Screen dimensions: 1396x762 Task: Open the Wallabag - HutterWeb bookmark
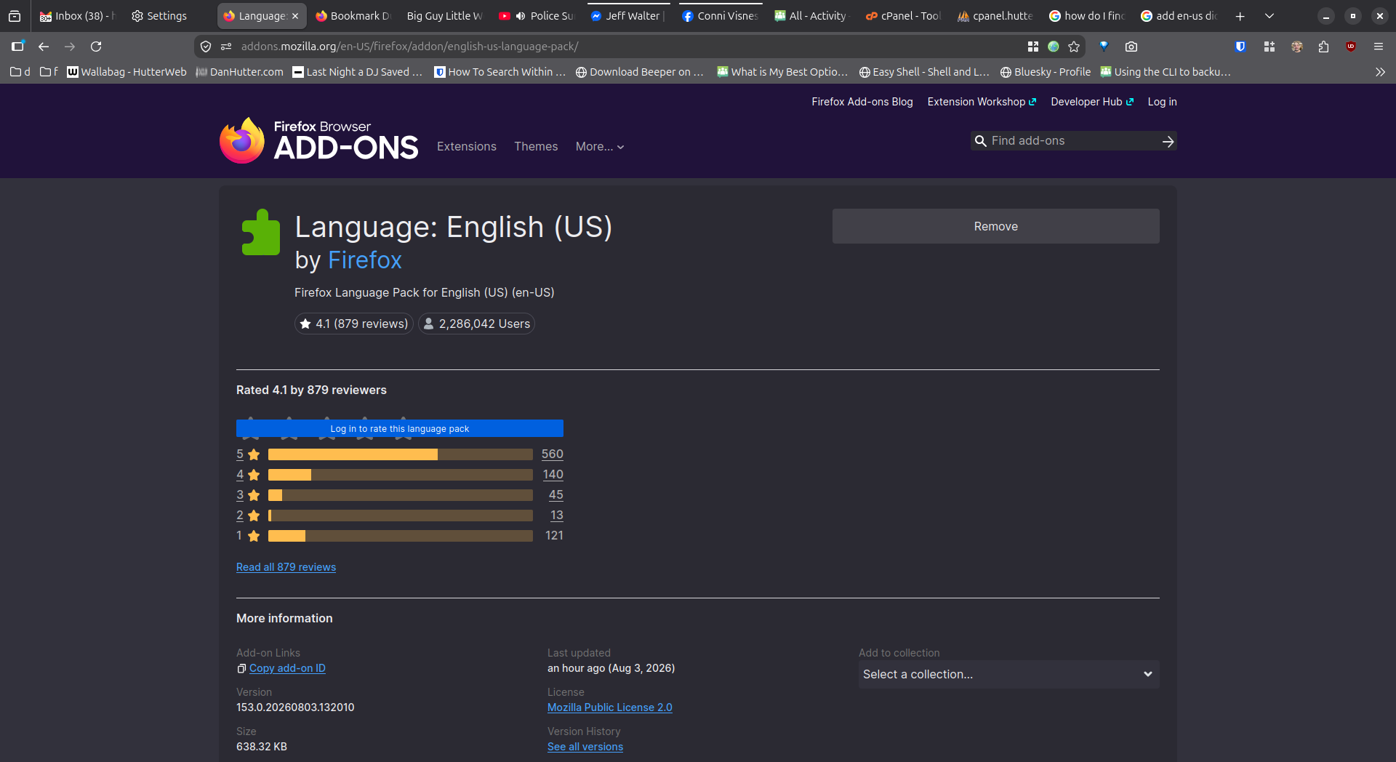coord(127,72)
